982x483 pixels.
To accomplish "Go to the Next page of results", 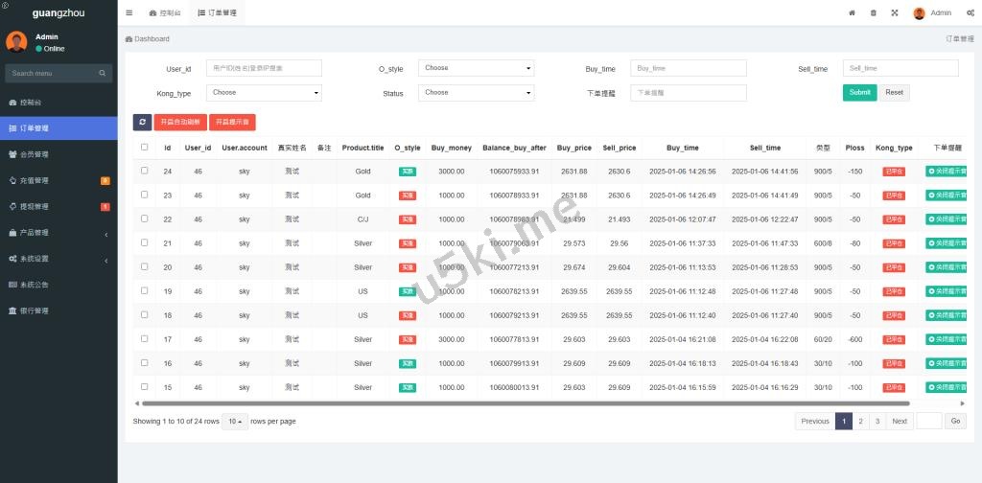I will pyautogui.click(x=899, y=422).
